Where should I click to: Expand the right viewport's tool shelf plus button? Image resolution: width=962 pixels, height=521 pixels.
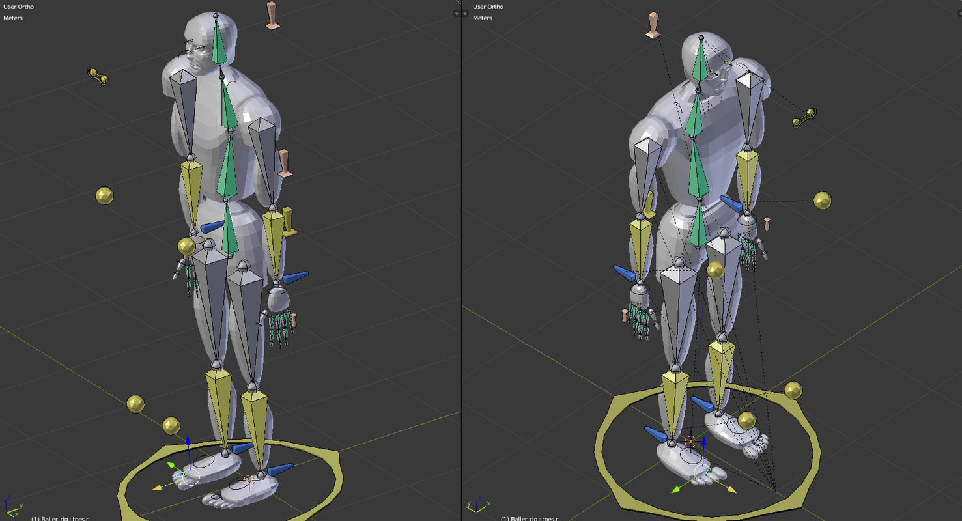pos(465,13)
